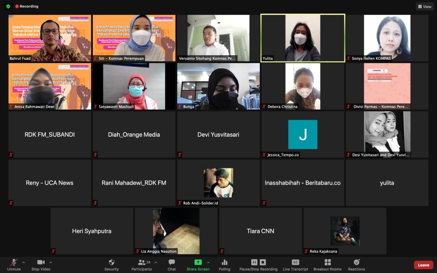Image resolution: width=437 pixels, height=273 pixels.
Task: Stop the recording with square button
Action: click(x=263, y=262)
